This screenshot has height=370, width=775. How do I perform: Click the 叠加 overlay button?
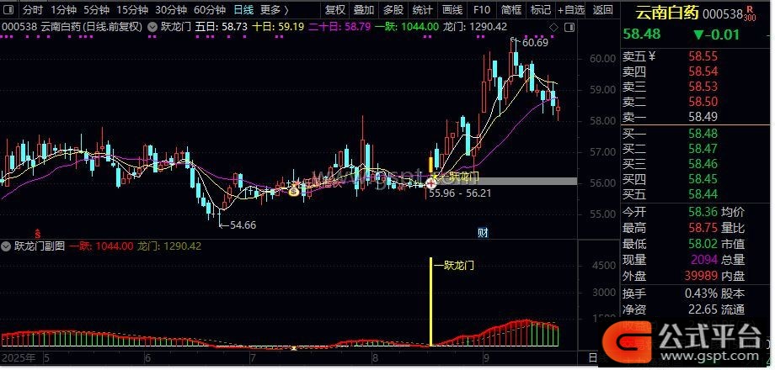364,10
